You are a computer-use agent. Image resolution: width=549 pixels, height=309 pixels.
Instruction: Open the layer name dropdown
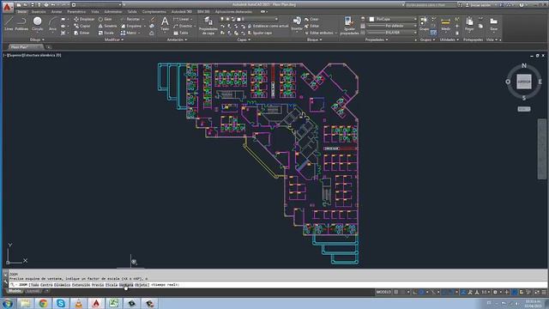pos(250,19)
